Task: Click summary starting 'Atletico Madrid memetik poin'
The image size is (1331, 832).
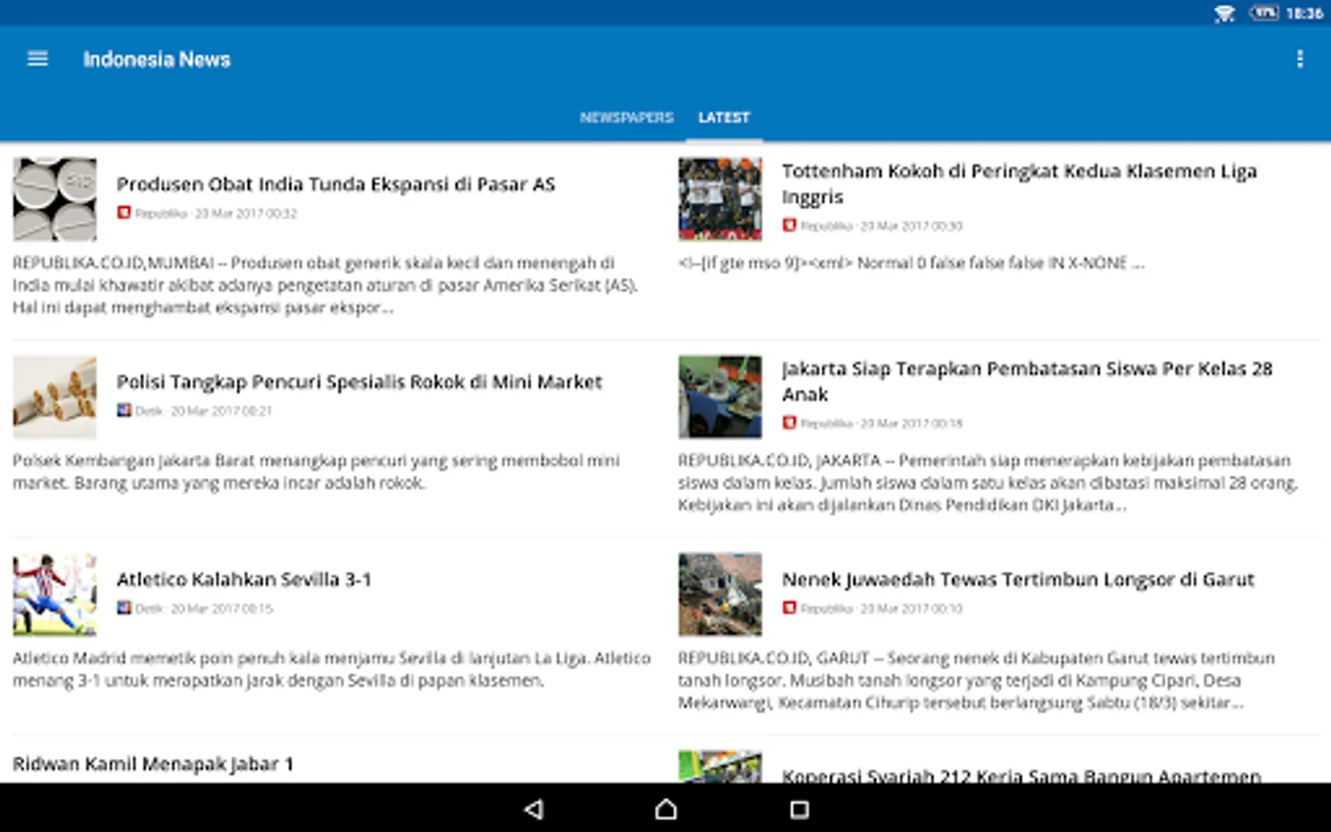Action: point(332,669)
